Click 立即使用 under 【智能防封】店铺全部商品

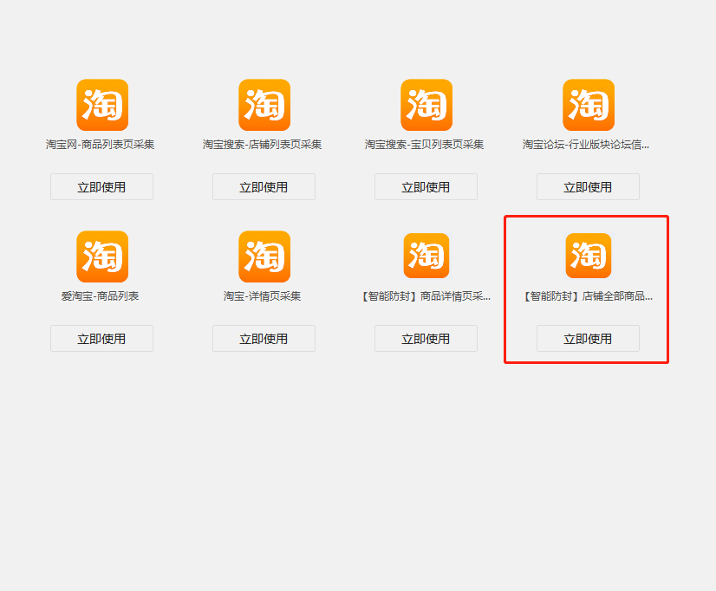coord(588,338)
